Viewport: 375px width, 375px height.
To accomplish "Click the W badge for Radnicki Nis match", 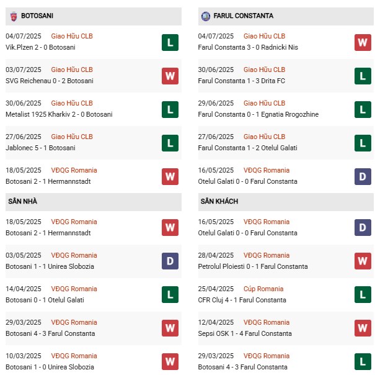I will pos(363,42).
